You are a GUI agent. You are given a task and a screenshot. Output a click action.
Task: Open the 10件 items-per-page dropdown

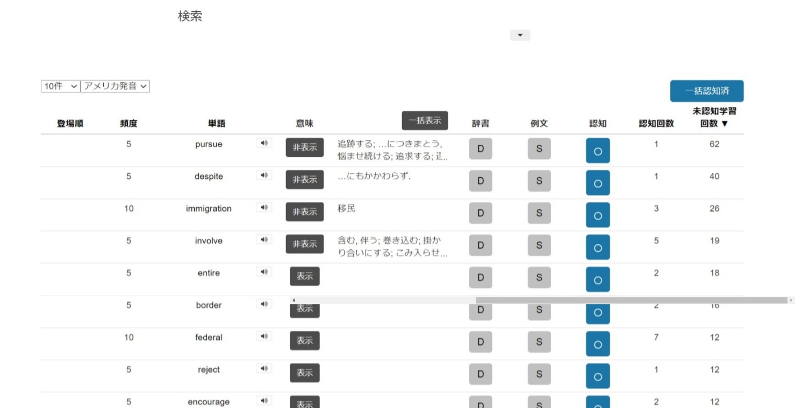(x=61, y=86)
